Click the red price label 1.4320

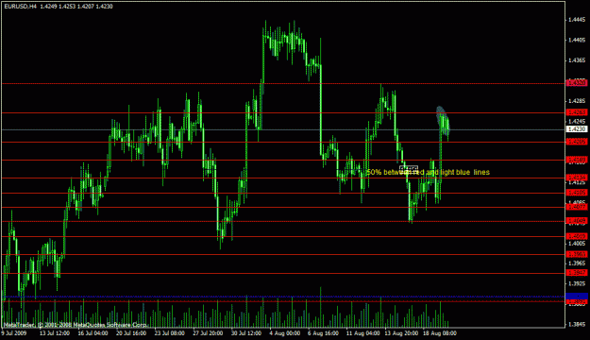point(577,83)
